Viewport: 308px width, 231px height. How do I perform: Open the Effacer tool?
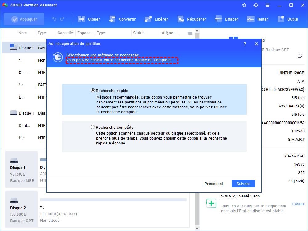[226, 19]
